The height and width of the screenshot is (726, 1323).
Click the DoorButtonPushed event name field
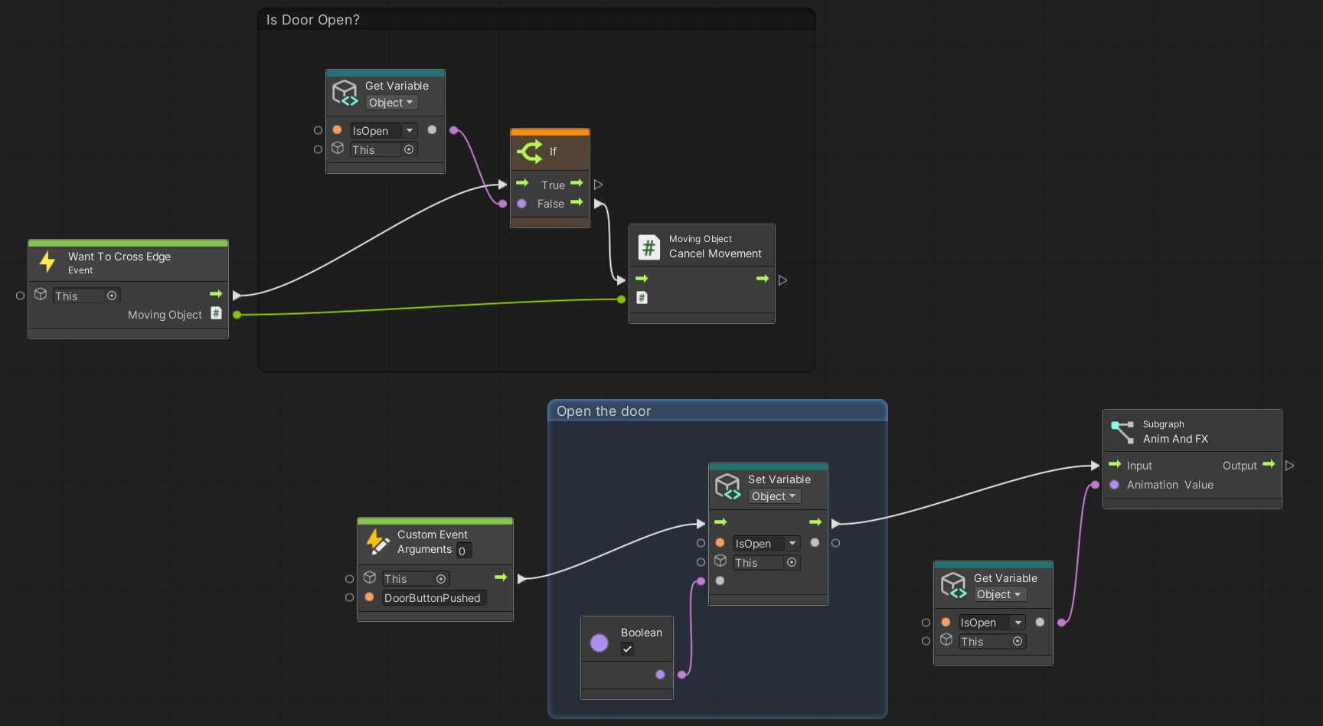pyautogui.click(x=433, y=598)
